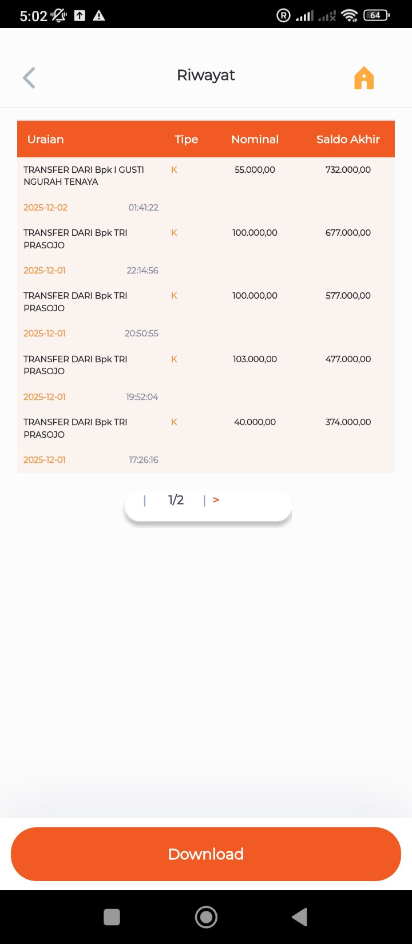Tap the Android back triangle button
Screen dimensions: 412x944
click(300, 917)
